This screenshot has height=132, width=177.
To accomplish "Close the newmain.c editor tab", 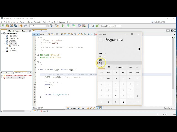I will coord(46,31).
